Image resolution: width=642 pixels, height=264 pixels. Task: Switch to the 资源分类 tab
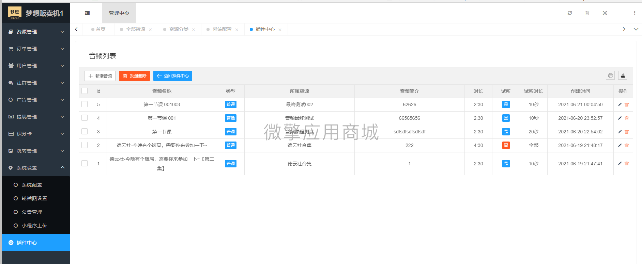click(179, 30)
